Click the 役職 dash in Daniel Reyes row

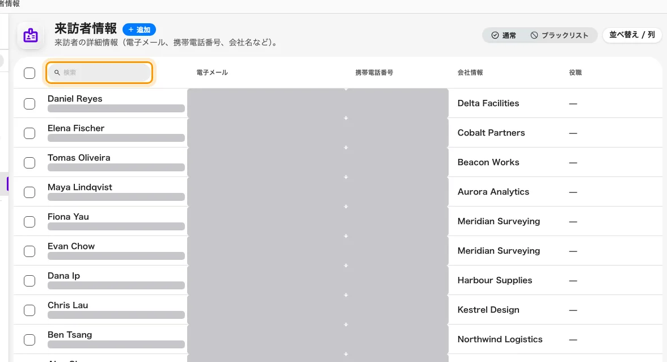coord(573,104)
